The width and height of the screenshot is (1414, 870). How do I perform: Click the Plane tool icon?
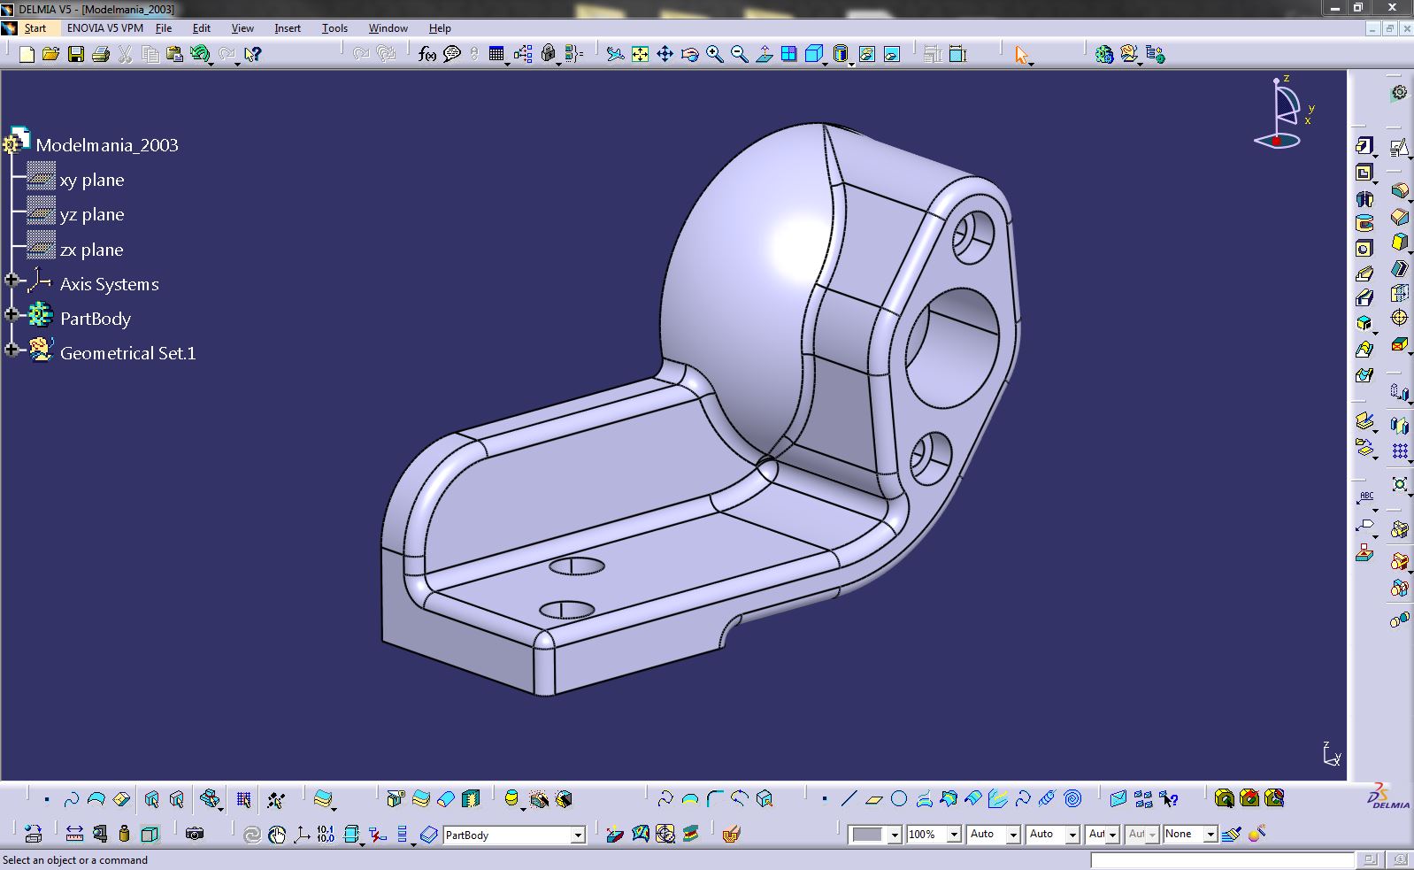coord(874,799)
